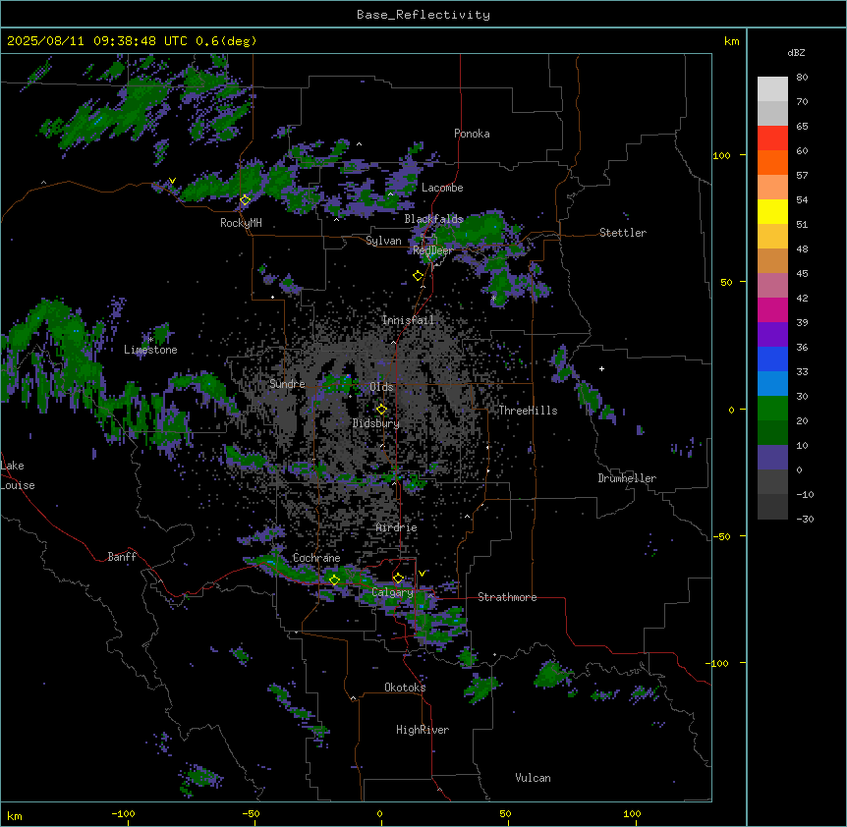Viewport: 847px width, 827px height.
Task: Select the blue 33-36 dBZ legend swatch
Action: coord(772,358)
